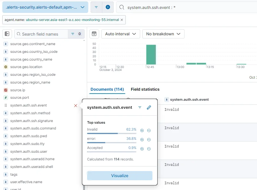Switch to the Field statistics tab
This screenshot has height=190, width=257.
pos(145,89)
